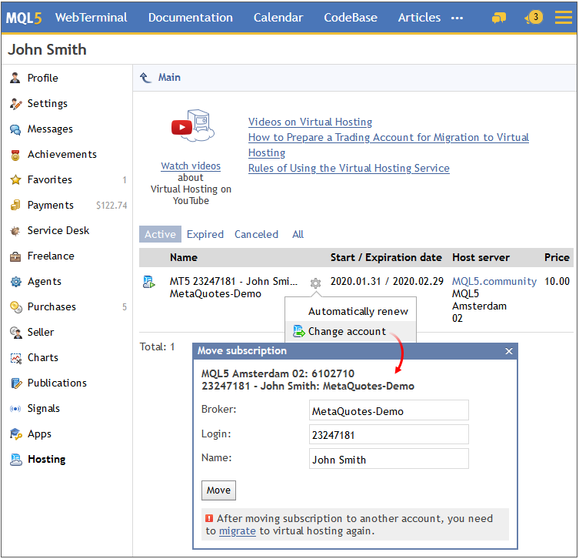The image size is (579, 559).
Task: Click the Achievements medal icon
Action: [15, 155]
